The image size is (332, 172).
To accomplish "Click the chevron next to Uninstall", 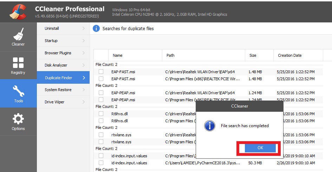I will (x=84, y=28).
